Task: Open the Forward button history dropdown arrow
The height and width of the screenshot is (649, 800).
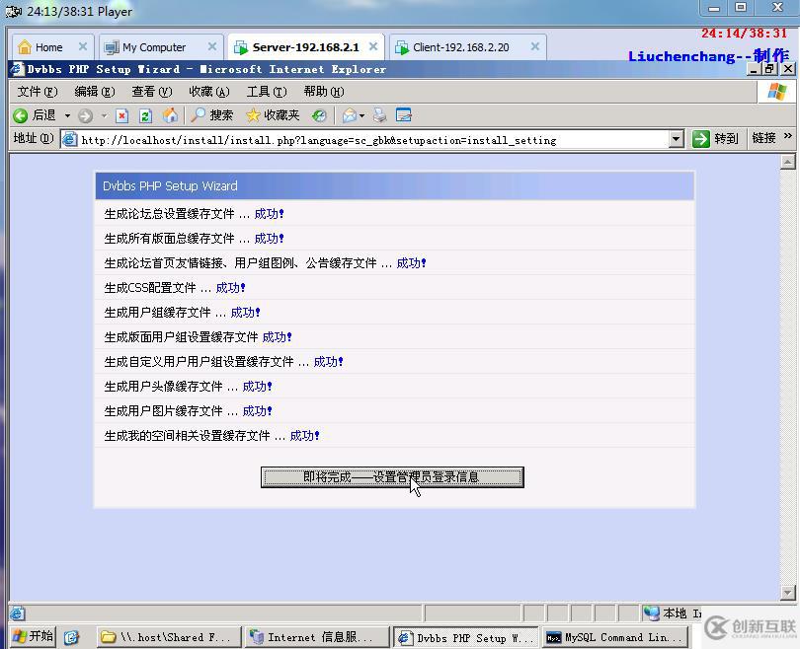Action: click(104, 116)
